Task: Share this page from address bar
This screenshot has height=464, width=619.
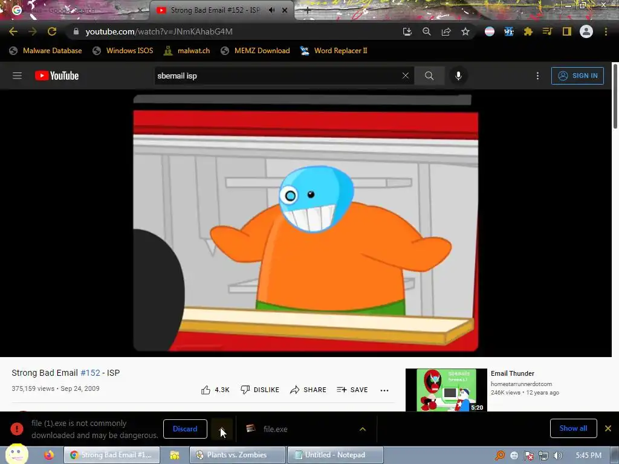Action: pyautogui.click(x=446, y=31)
